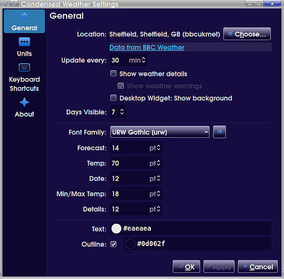Click the Min/Max Temp pt spinner arrows

[x=158, y=194]
